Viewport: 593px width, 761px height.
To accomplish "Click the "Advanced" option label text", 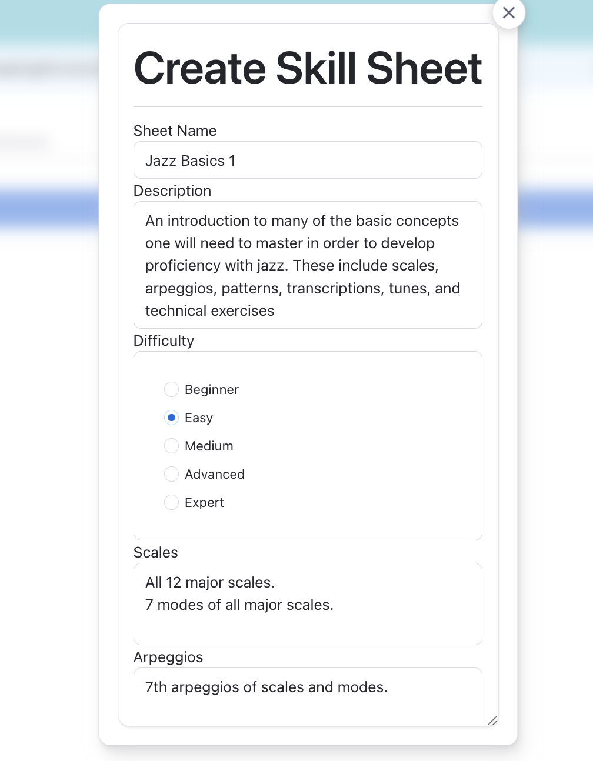I will point(215,474).
